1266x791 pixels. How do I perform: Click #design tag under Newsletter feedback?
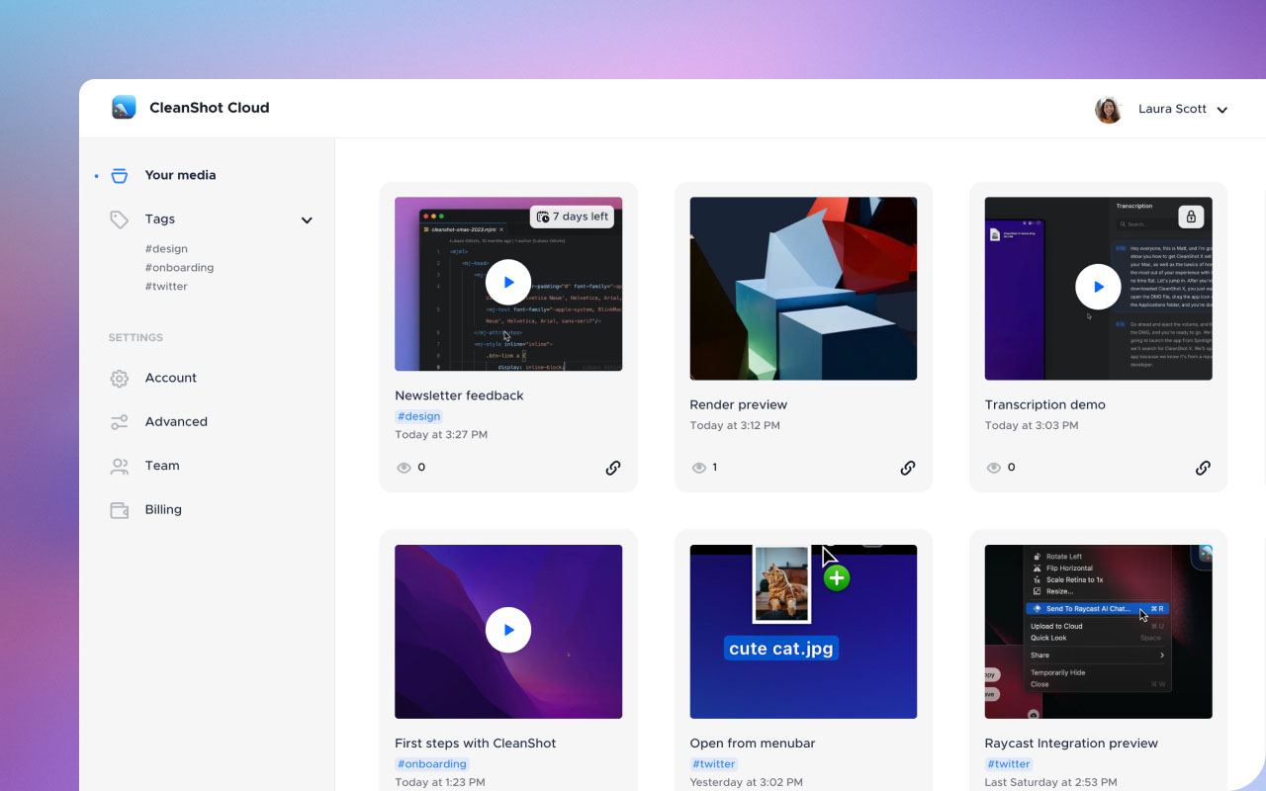(x=419, y=416)
